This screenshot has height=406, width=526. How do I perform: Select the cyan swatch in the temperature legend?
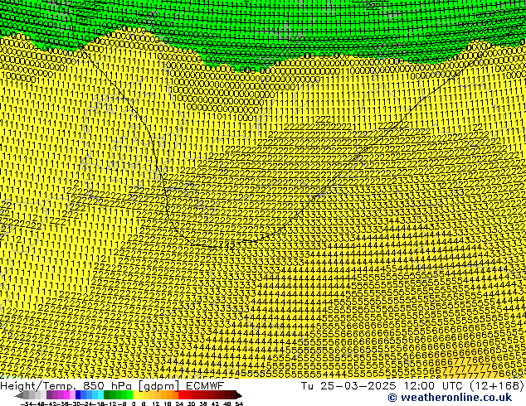100,395
